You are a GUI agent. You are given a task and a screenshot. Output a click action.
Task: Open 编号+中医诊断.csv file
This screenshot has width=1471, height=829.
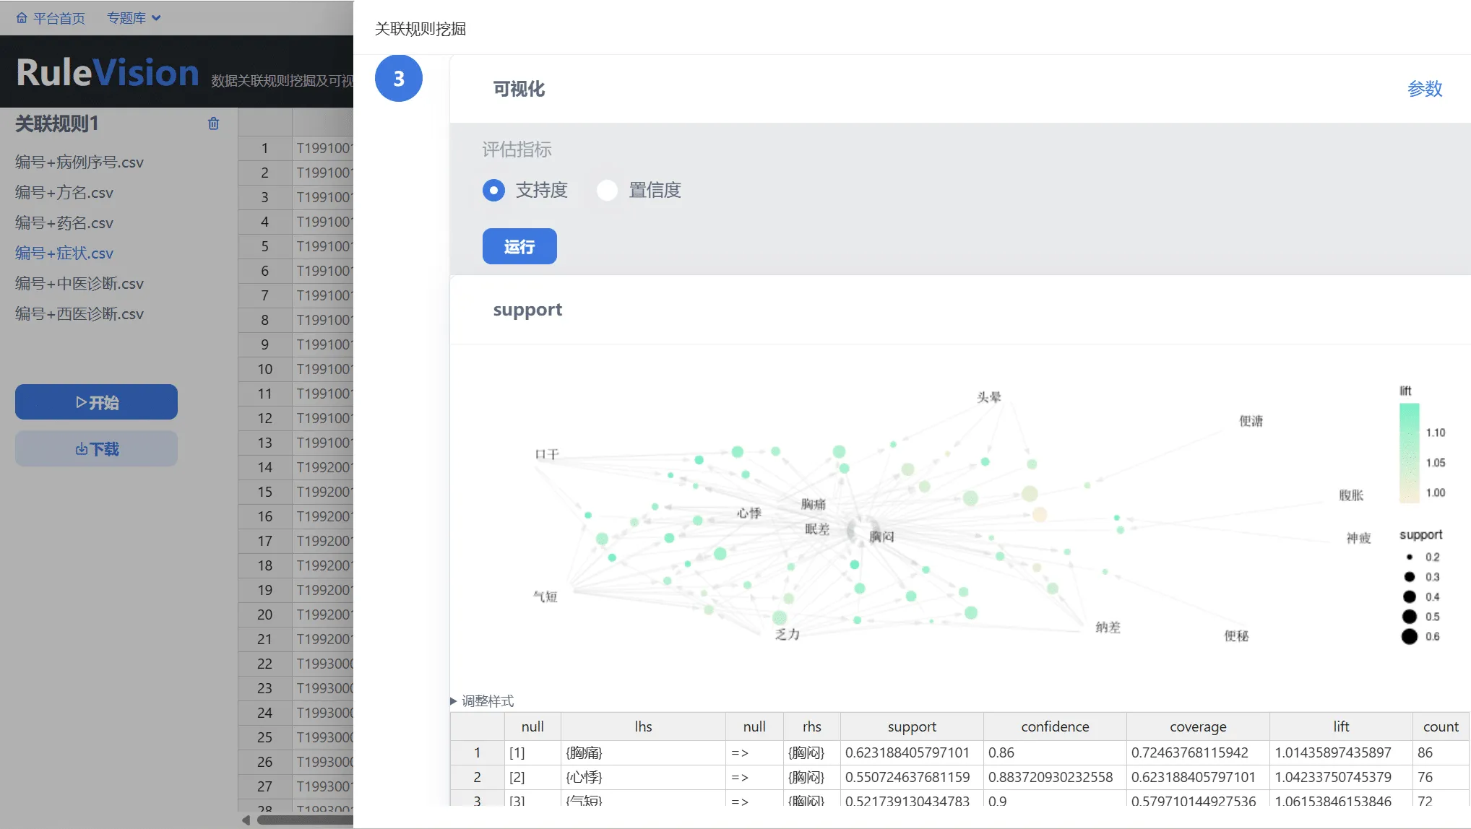coord(79,284)
